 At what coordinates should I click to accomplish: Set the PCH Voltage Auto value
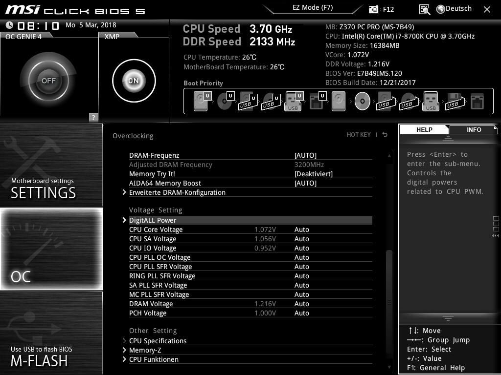click(301, 313)
